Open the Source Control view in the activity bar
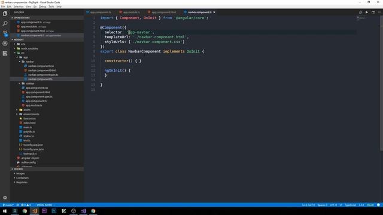 [5, 33]
